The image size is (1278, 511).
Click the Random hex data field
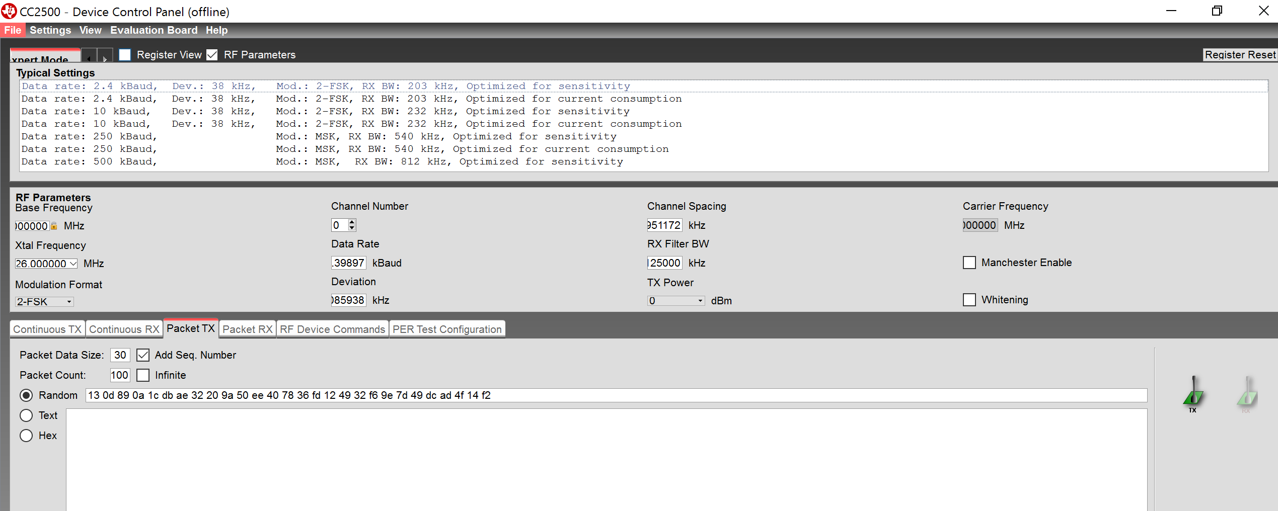click(617, 395)
